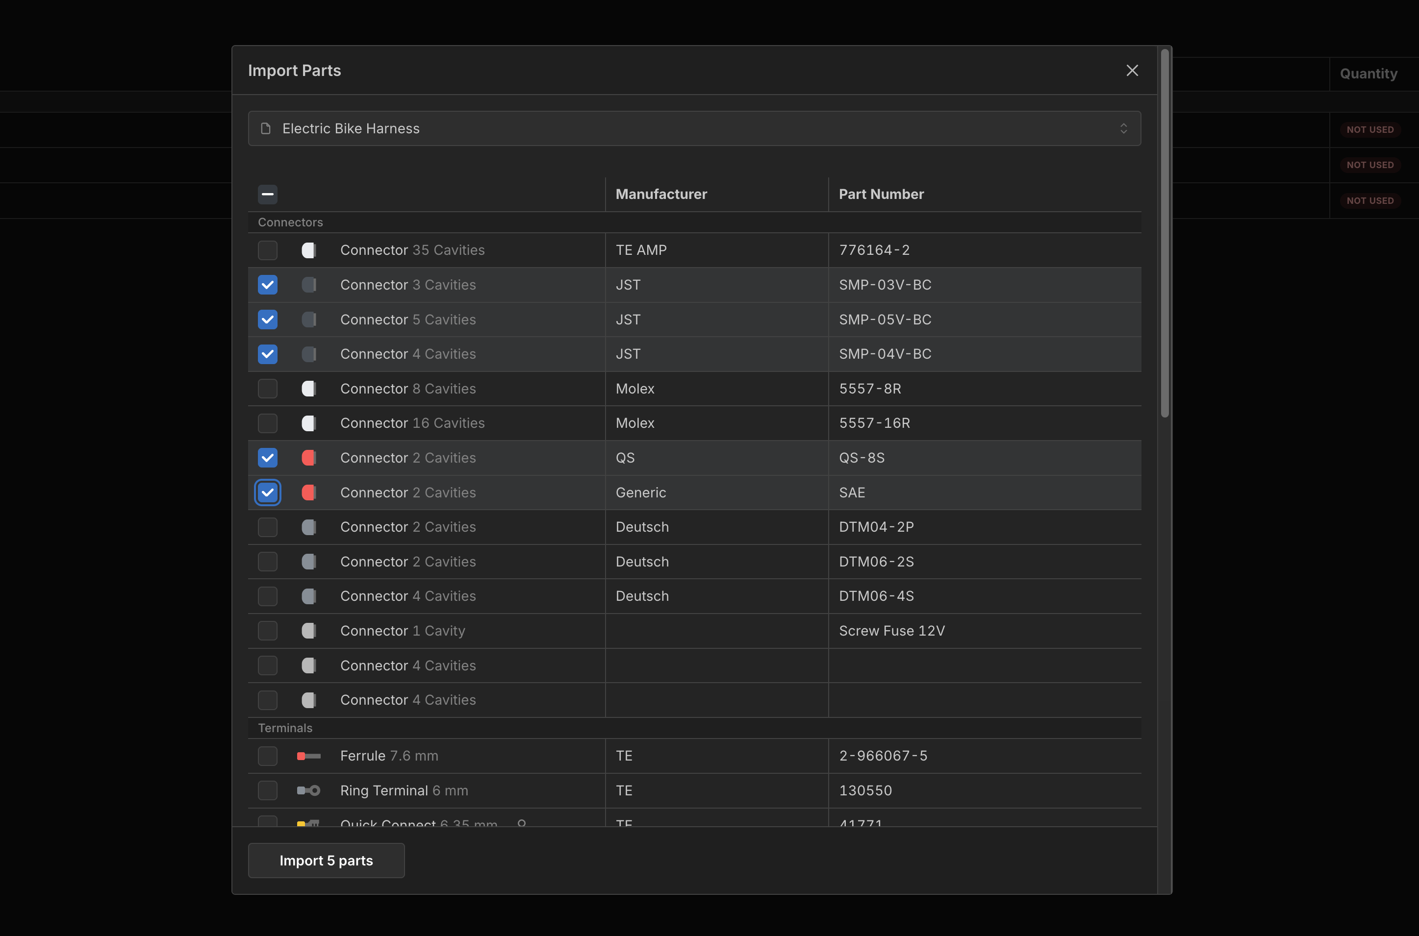Click the red QS-8S connector icon
1419x936 pixels.
(309, 458)
